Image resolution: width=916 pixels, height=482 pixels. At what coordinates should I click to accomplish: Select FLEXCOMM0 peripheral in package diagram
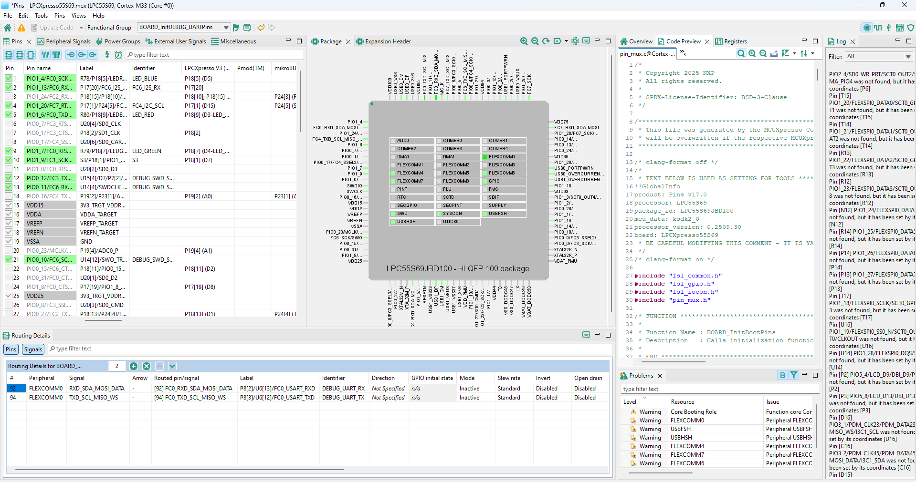point(504,157)
